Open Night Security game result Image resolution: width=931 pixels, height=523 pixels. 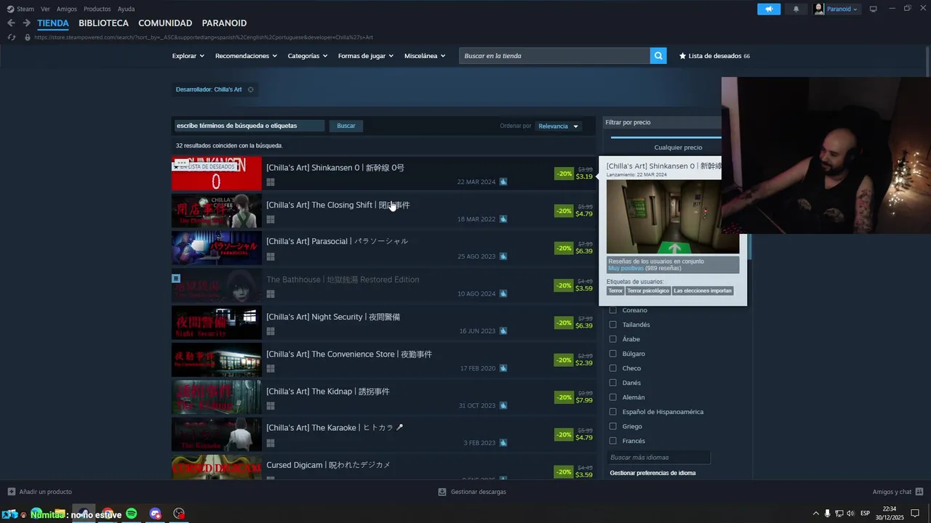point(383,323)
